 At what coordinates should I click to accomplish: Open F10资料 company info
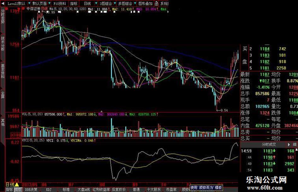pyautogui.click(x=60, y=3)
